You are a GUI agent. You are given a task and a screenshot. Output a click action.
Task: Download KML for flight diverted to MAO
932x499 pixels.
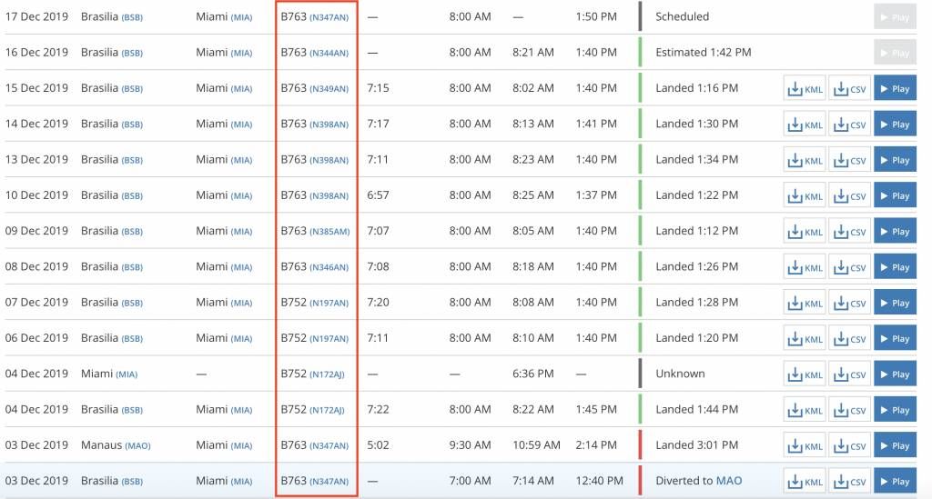[x=805, y=481]
